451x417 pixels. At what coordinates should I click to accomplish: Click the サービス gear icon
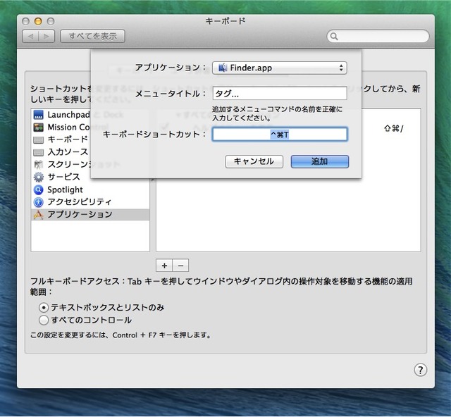click(x=38, y=177)
